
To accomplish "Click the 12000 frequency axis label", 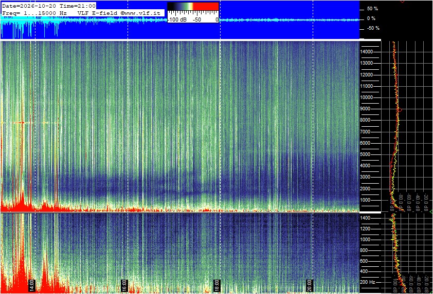I will [367, 75].
